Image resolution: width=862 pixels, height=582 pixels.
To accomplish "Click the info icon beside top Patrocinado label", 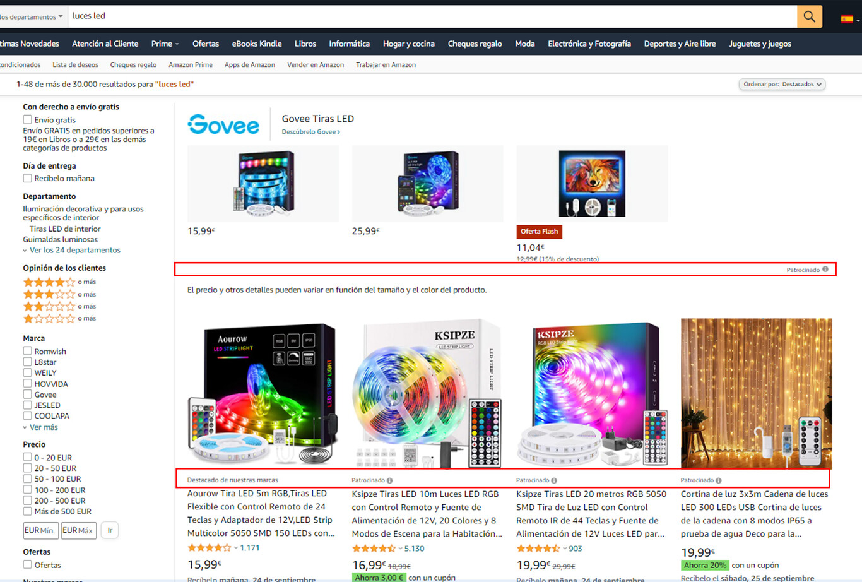I will (825, 270).
